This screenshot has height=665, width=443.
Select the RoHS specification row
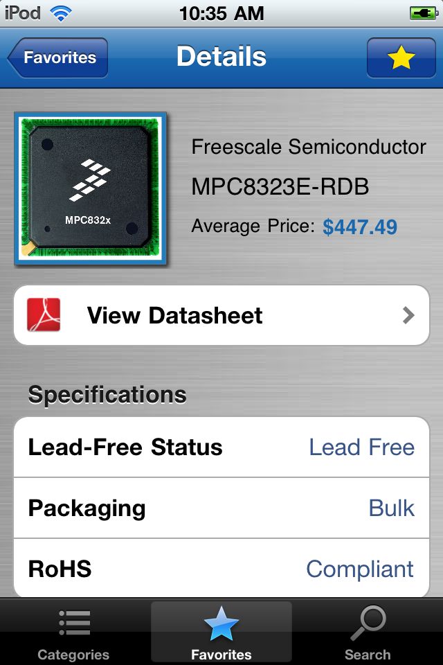[221, 568]
